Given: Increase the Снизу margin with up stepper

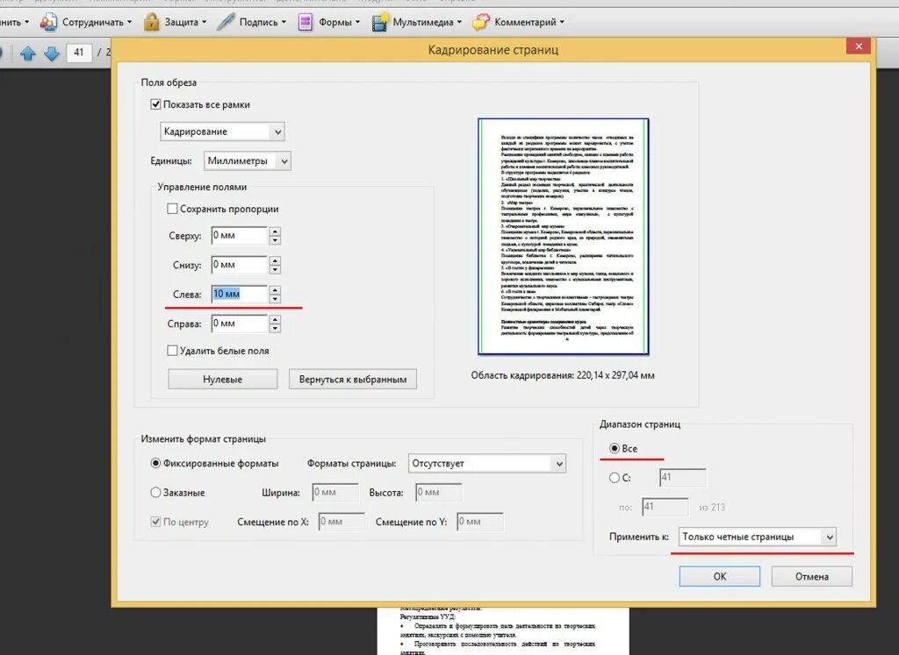Looking at the screenshot, I should [275, 260].
